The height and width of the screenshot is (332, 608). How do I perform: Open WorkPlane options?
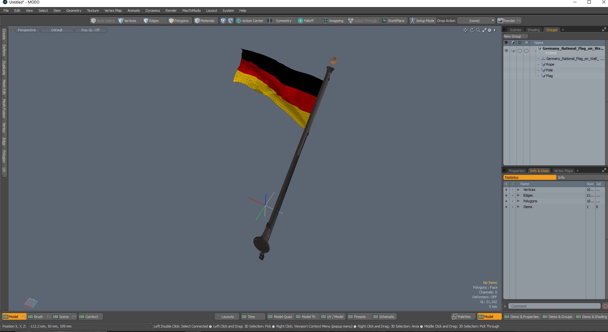(x=393, y=21)
